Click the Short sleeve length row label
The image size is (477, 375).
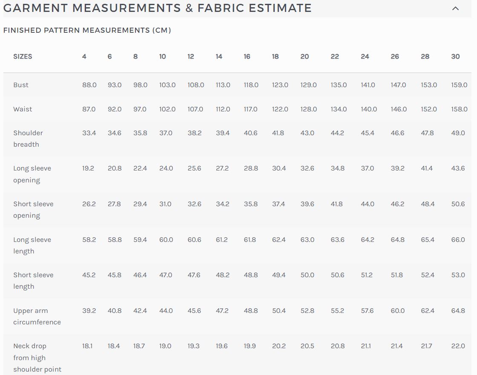click(34, 281)
